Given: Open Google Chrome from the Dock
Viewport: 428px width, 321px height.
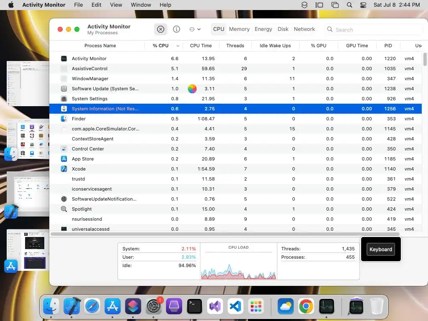Looking at the screenshot, I should pyautogui.click(x=306, y=306).
